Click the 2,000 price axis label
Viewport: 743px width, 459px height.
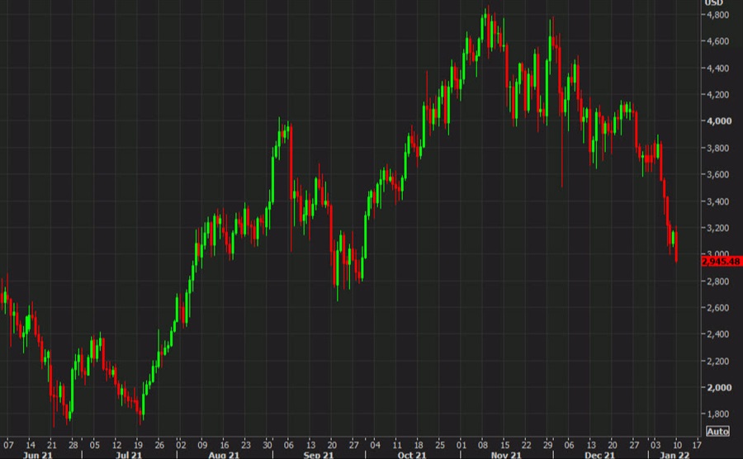715,388
